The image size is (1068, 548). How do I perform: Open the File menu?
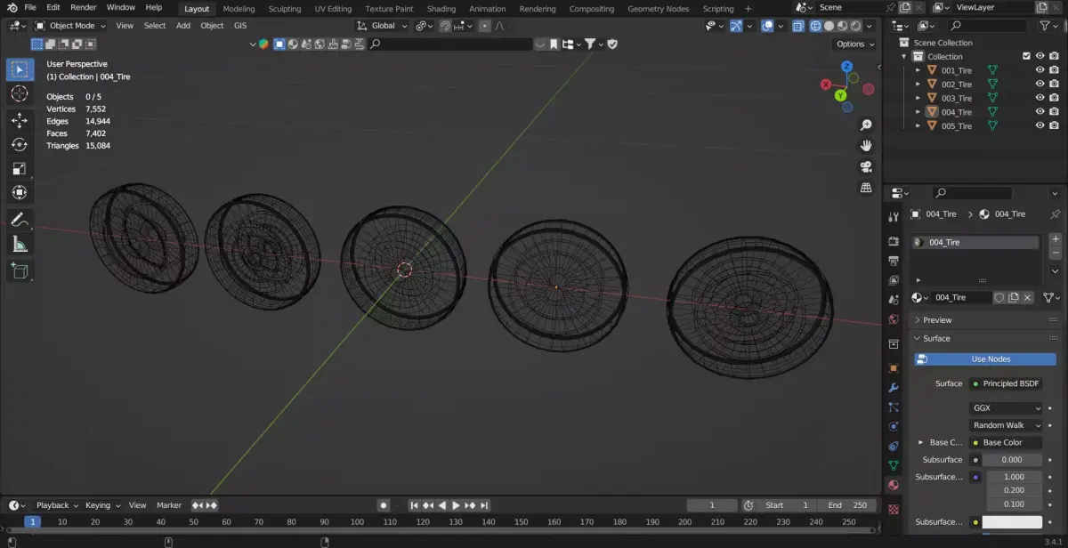click(x=30, y=8)
